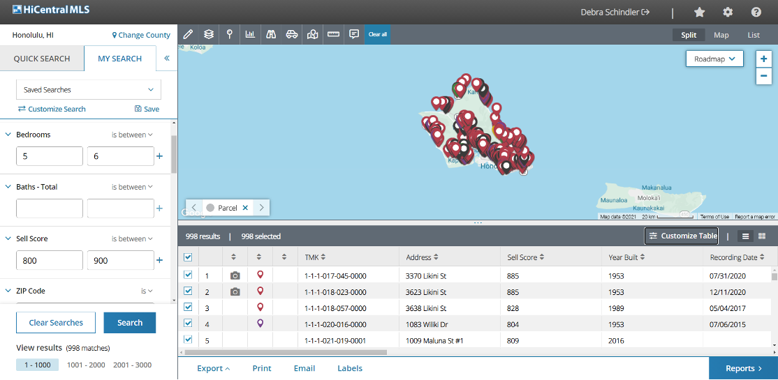Deselect row 1 checkbox for 3370 Likini St
This screenshot has width=778, height=380.
click(188, 275)
